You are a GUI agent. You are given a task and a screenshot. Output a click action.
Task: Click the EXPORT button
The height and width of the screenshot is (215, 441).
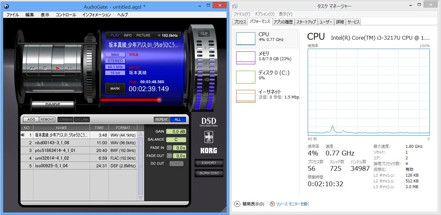(x=209, y=163)
